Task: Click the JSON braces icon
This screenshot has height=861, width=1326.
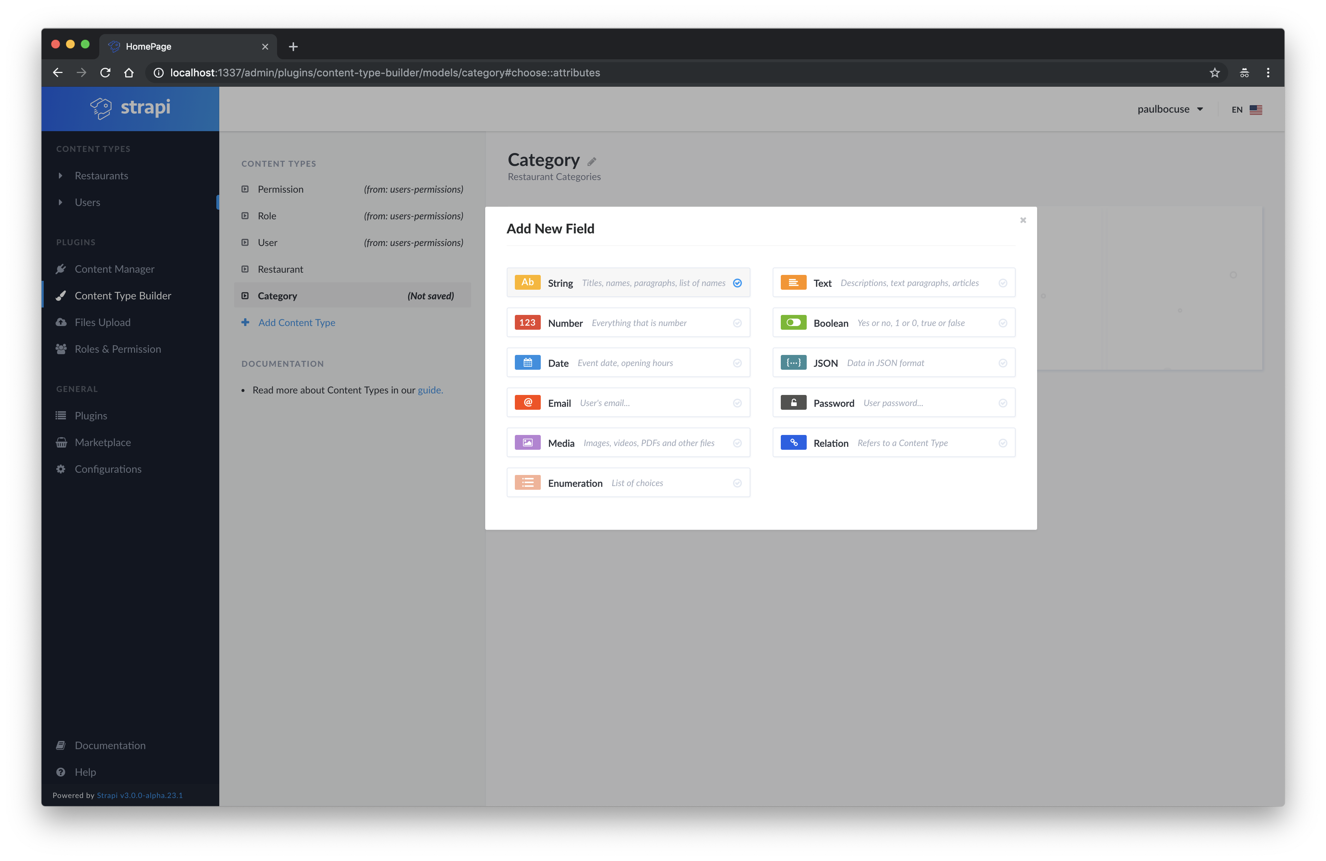Action: coord(793,363)
